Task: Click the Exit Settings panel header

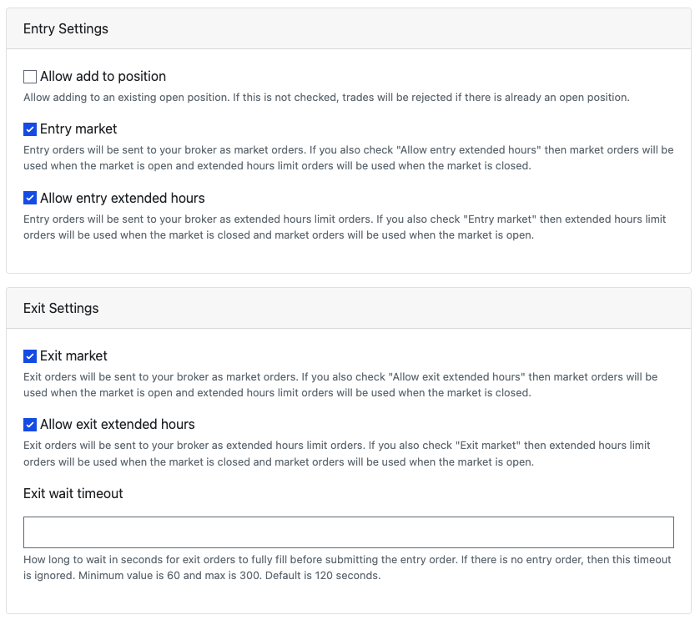Action: click(x=61, y=309)
